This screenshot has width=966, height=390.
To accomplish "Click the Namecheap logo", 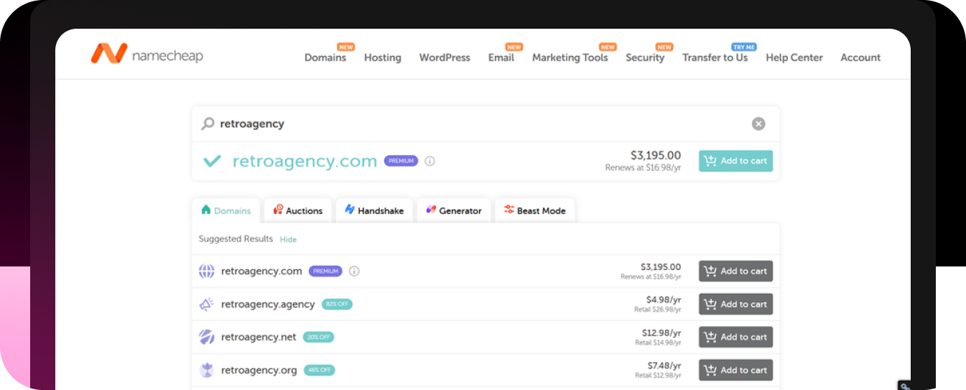I will click(147, 55).
